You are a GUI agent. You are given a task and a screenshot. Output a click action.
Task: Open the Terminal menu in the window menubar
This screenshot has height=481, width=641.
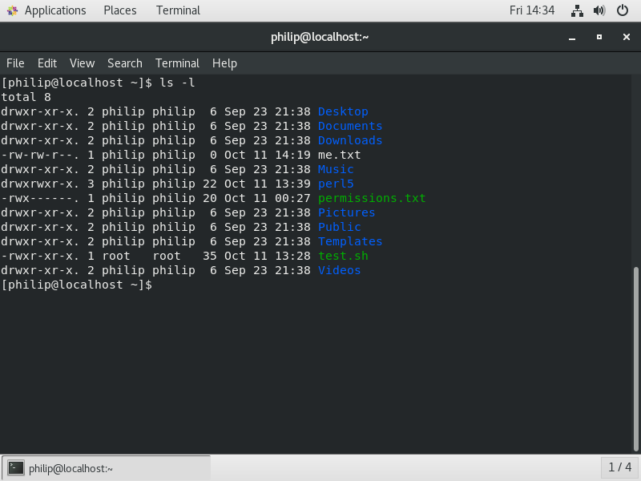tap(177, 63)
